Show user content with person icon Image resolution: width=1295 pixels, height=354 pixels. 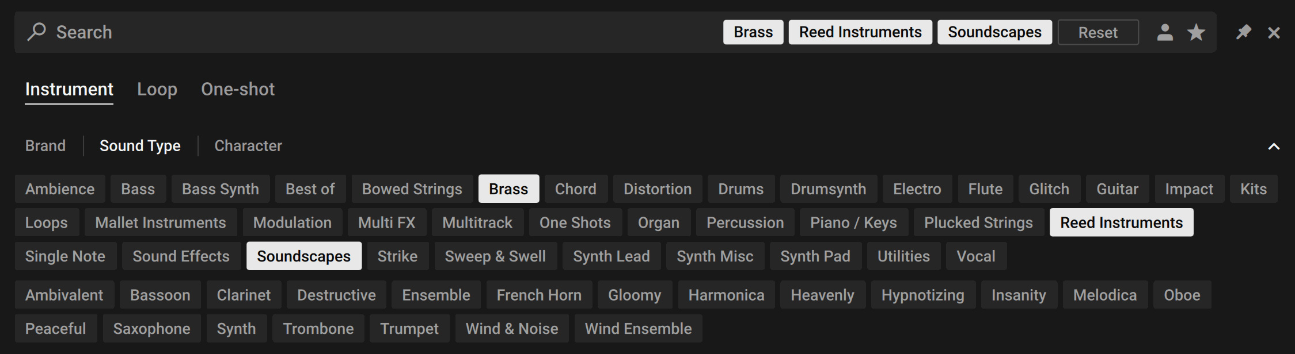[1165, 32]
